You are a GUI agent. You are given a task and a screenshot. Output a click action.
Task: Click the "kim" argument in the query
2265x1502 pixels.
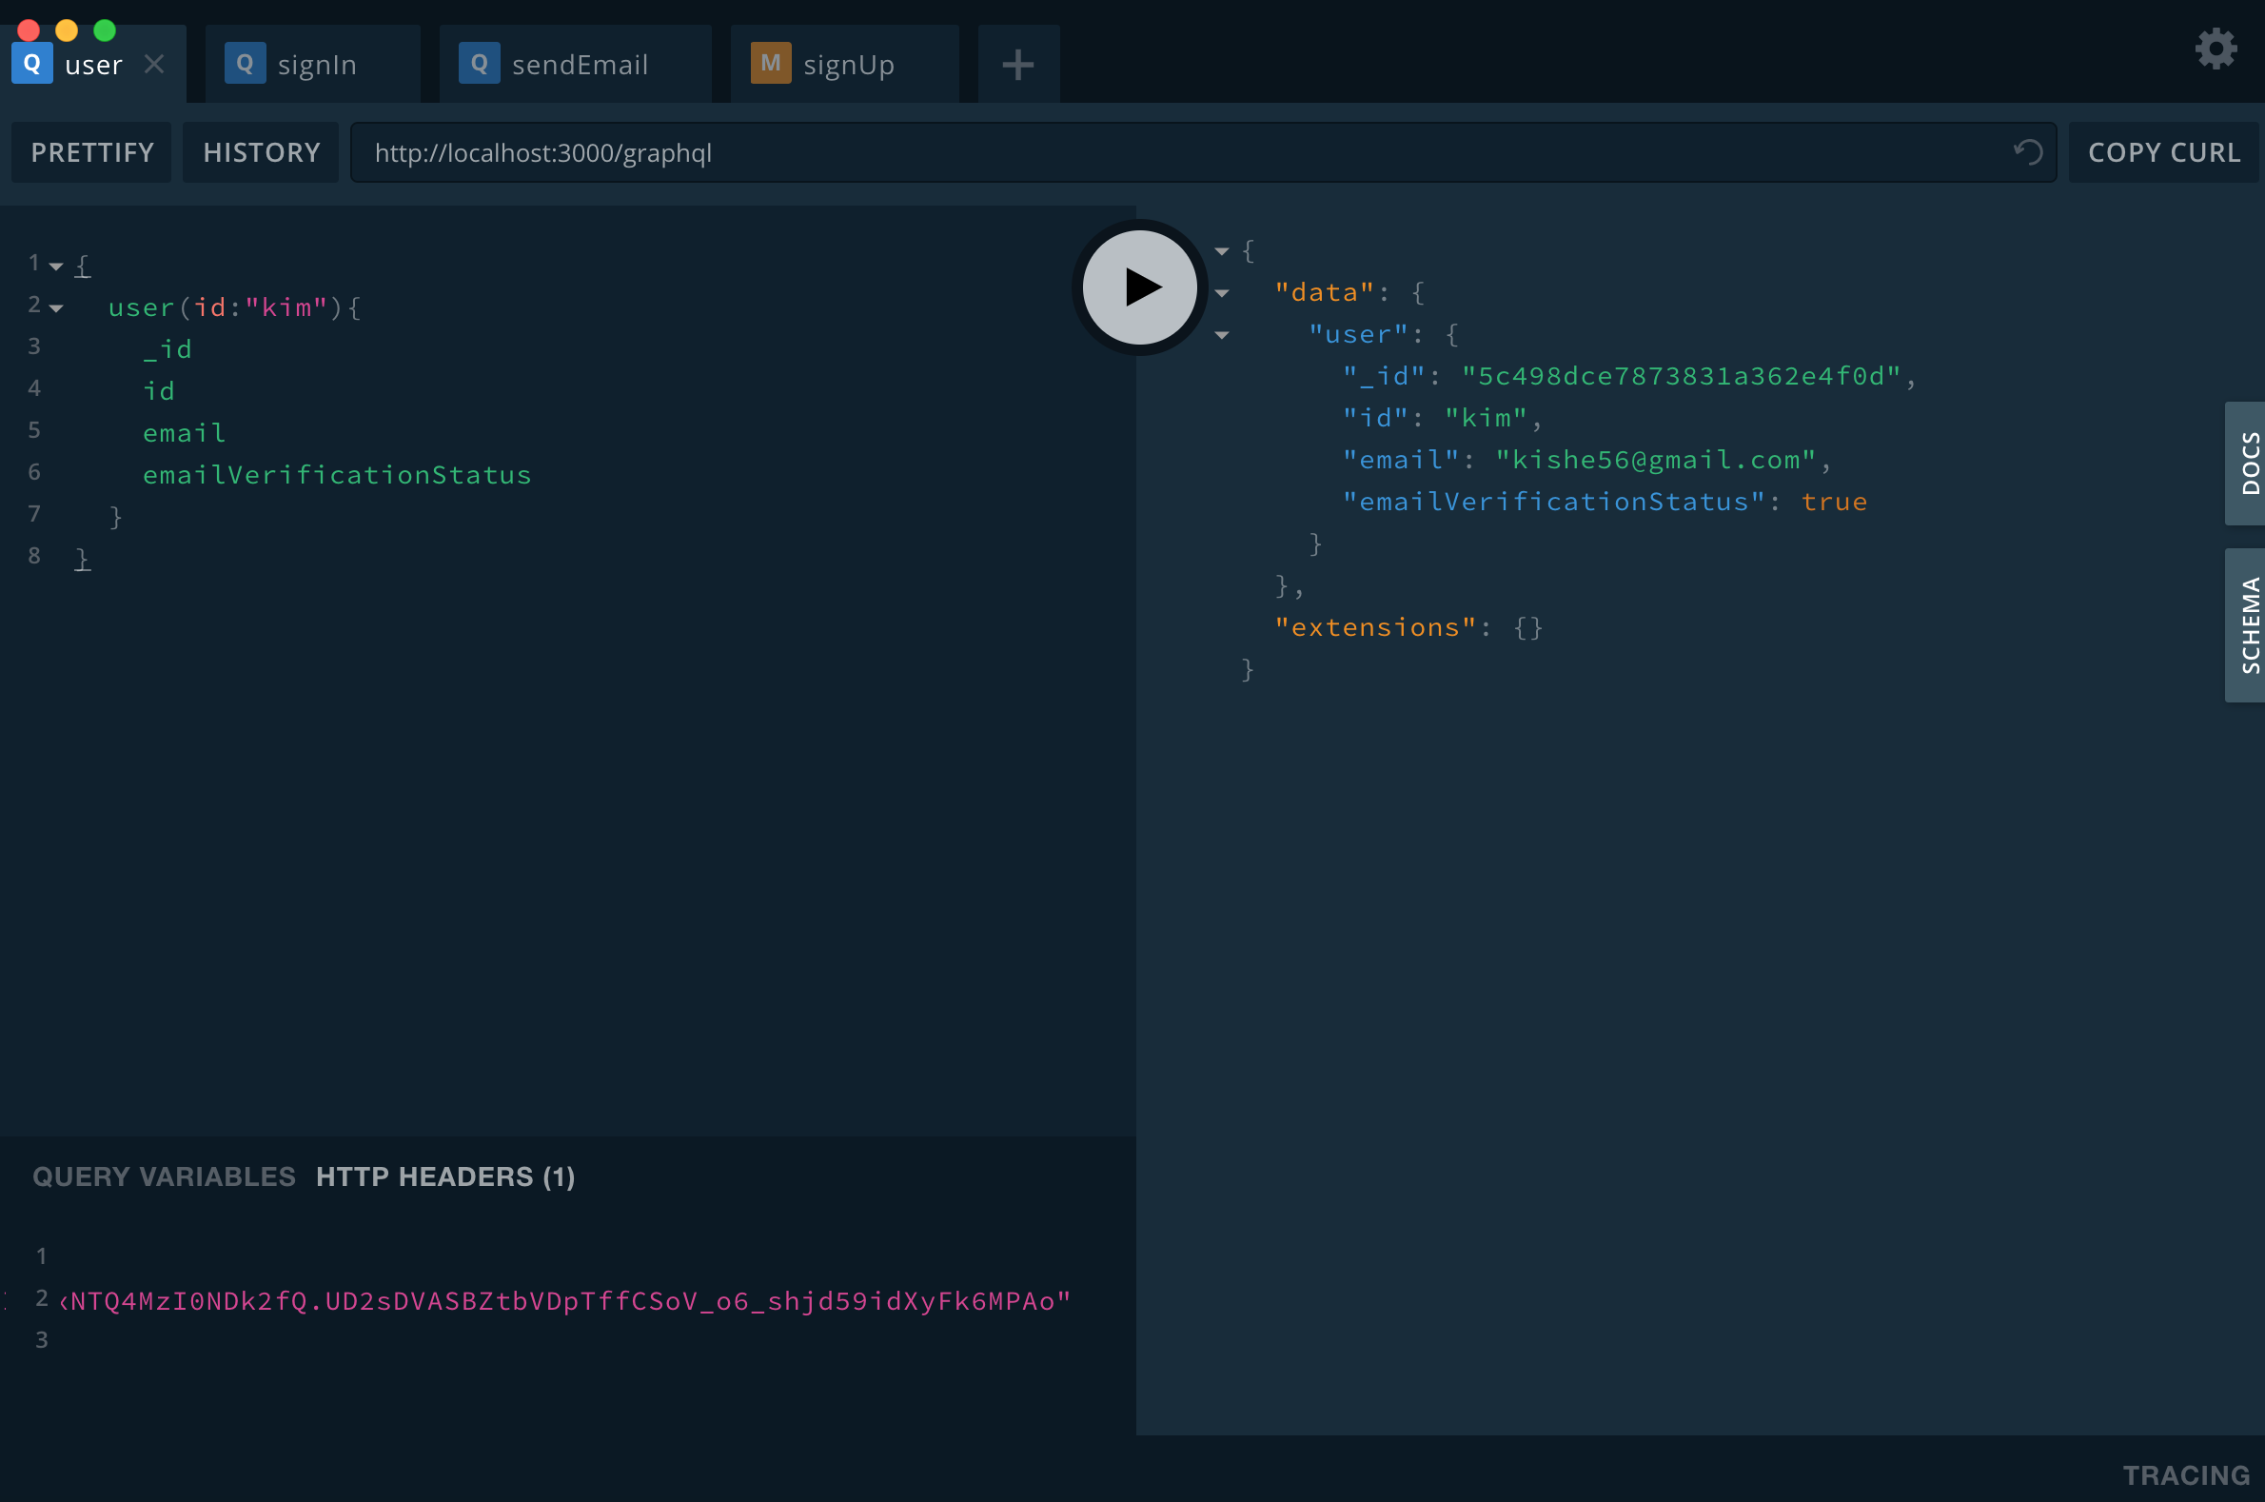click(x=286, y=307)
